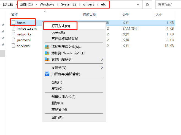The image size is (181, 135).
Task: Go to 此电脑 in breadcrumb
Action: [8, 4]
